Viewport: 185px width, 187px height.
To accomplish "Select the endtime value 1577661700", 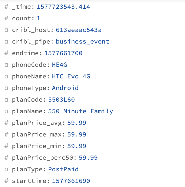I will (63, 53).
